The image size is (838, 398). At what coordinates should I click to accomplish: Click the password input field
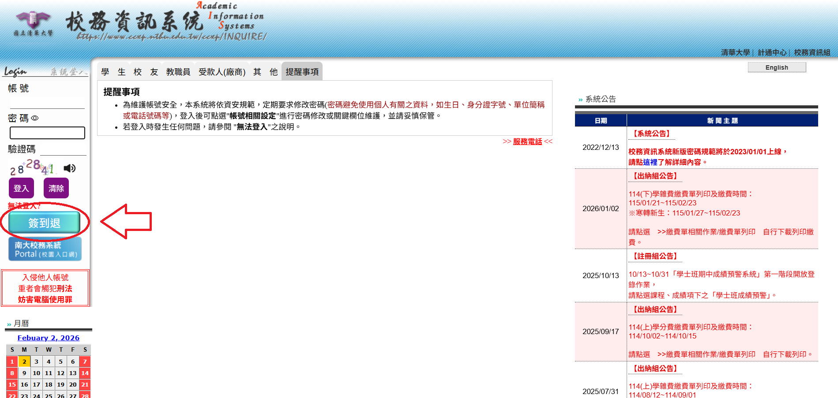[x=47, y=133]
